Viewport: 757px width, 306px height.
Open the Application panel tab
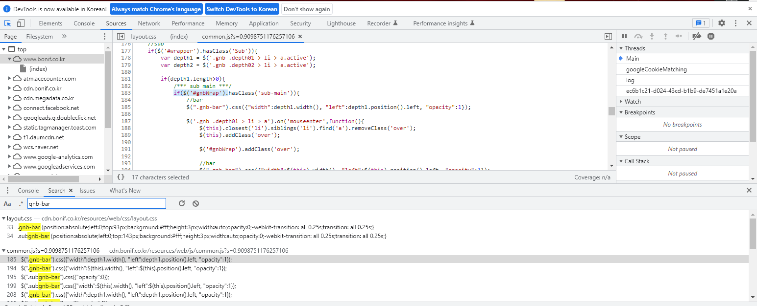[264, 23]
